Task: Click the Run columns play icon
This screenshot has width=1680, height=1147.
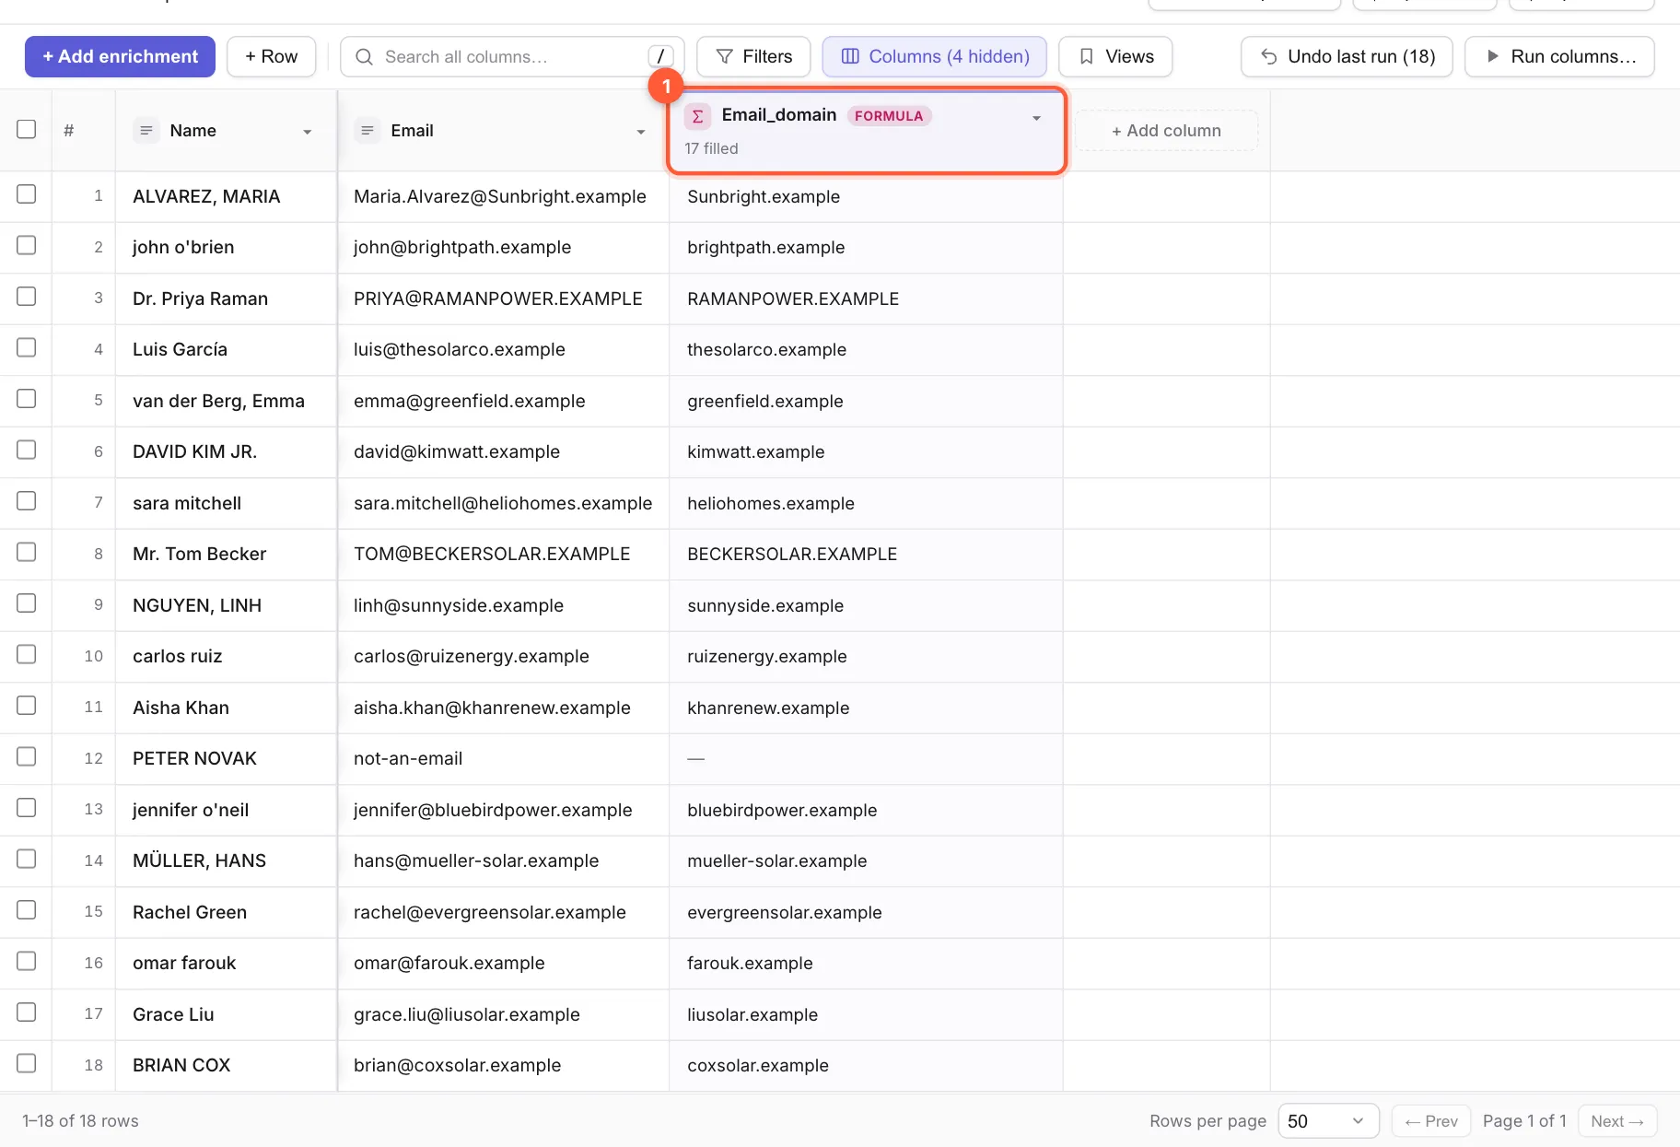Action: [1493, 57]
